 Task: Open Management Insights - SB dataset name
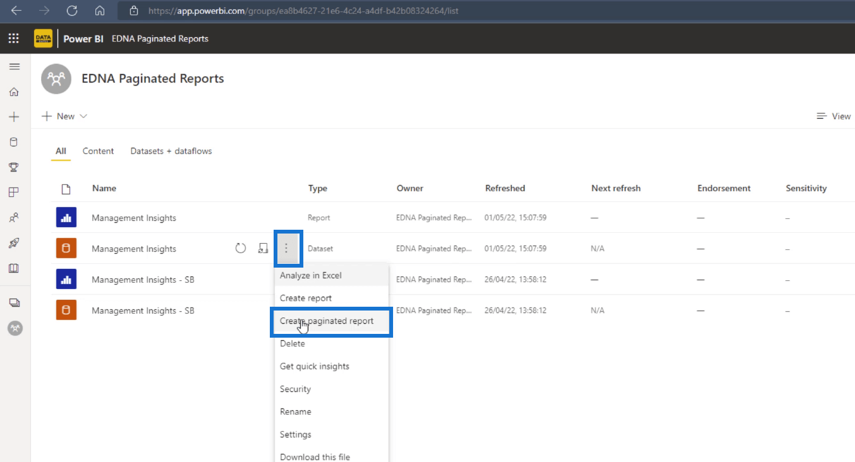click(143, 311)
